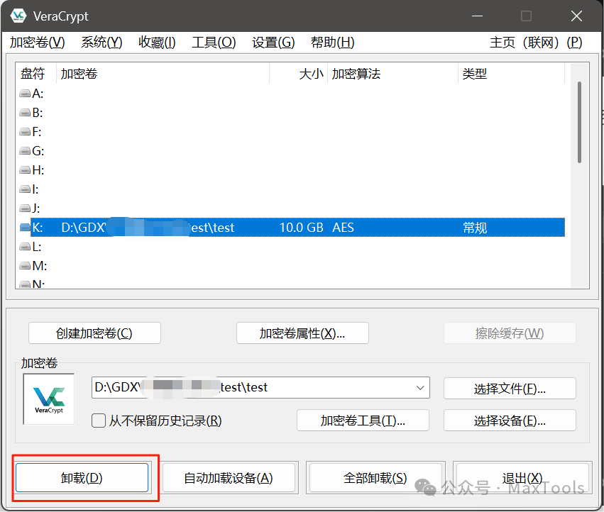Click the 卸载(D) dismount button
Viewport: 604px width, 512px height.
pyautogui.click(x=82, y=478)
